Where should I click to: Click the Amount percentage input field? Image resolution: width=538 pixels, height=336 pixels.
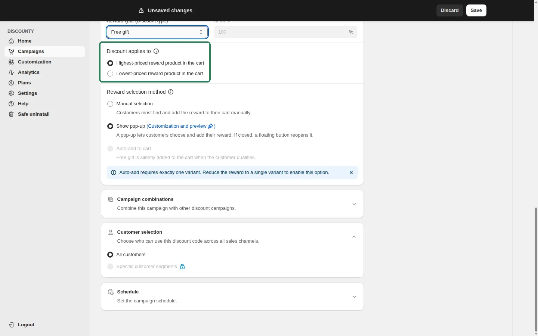click(285, 32)
